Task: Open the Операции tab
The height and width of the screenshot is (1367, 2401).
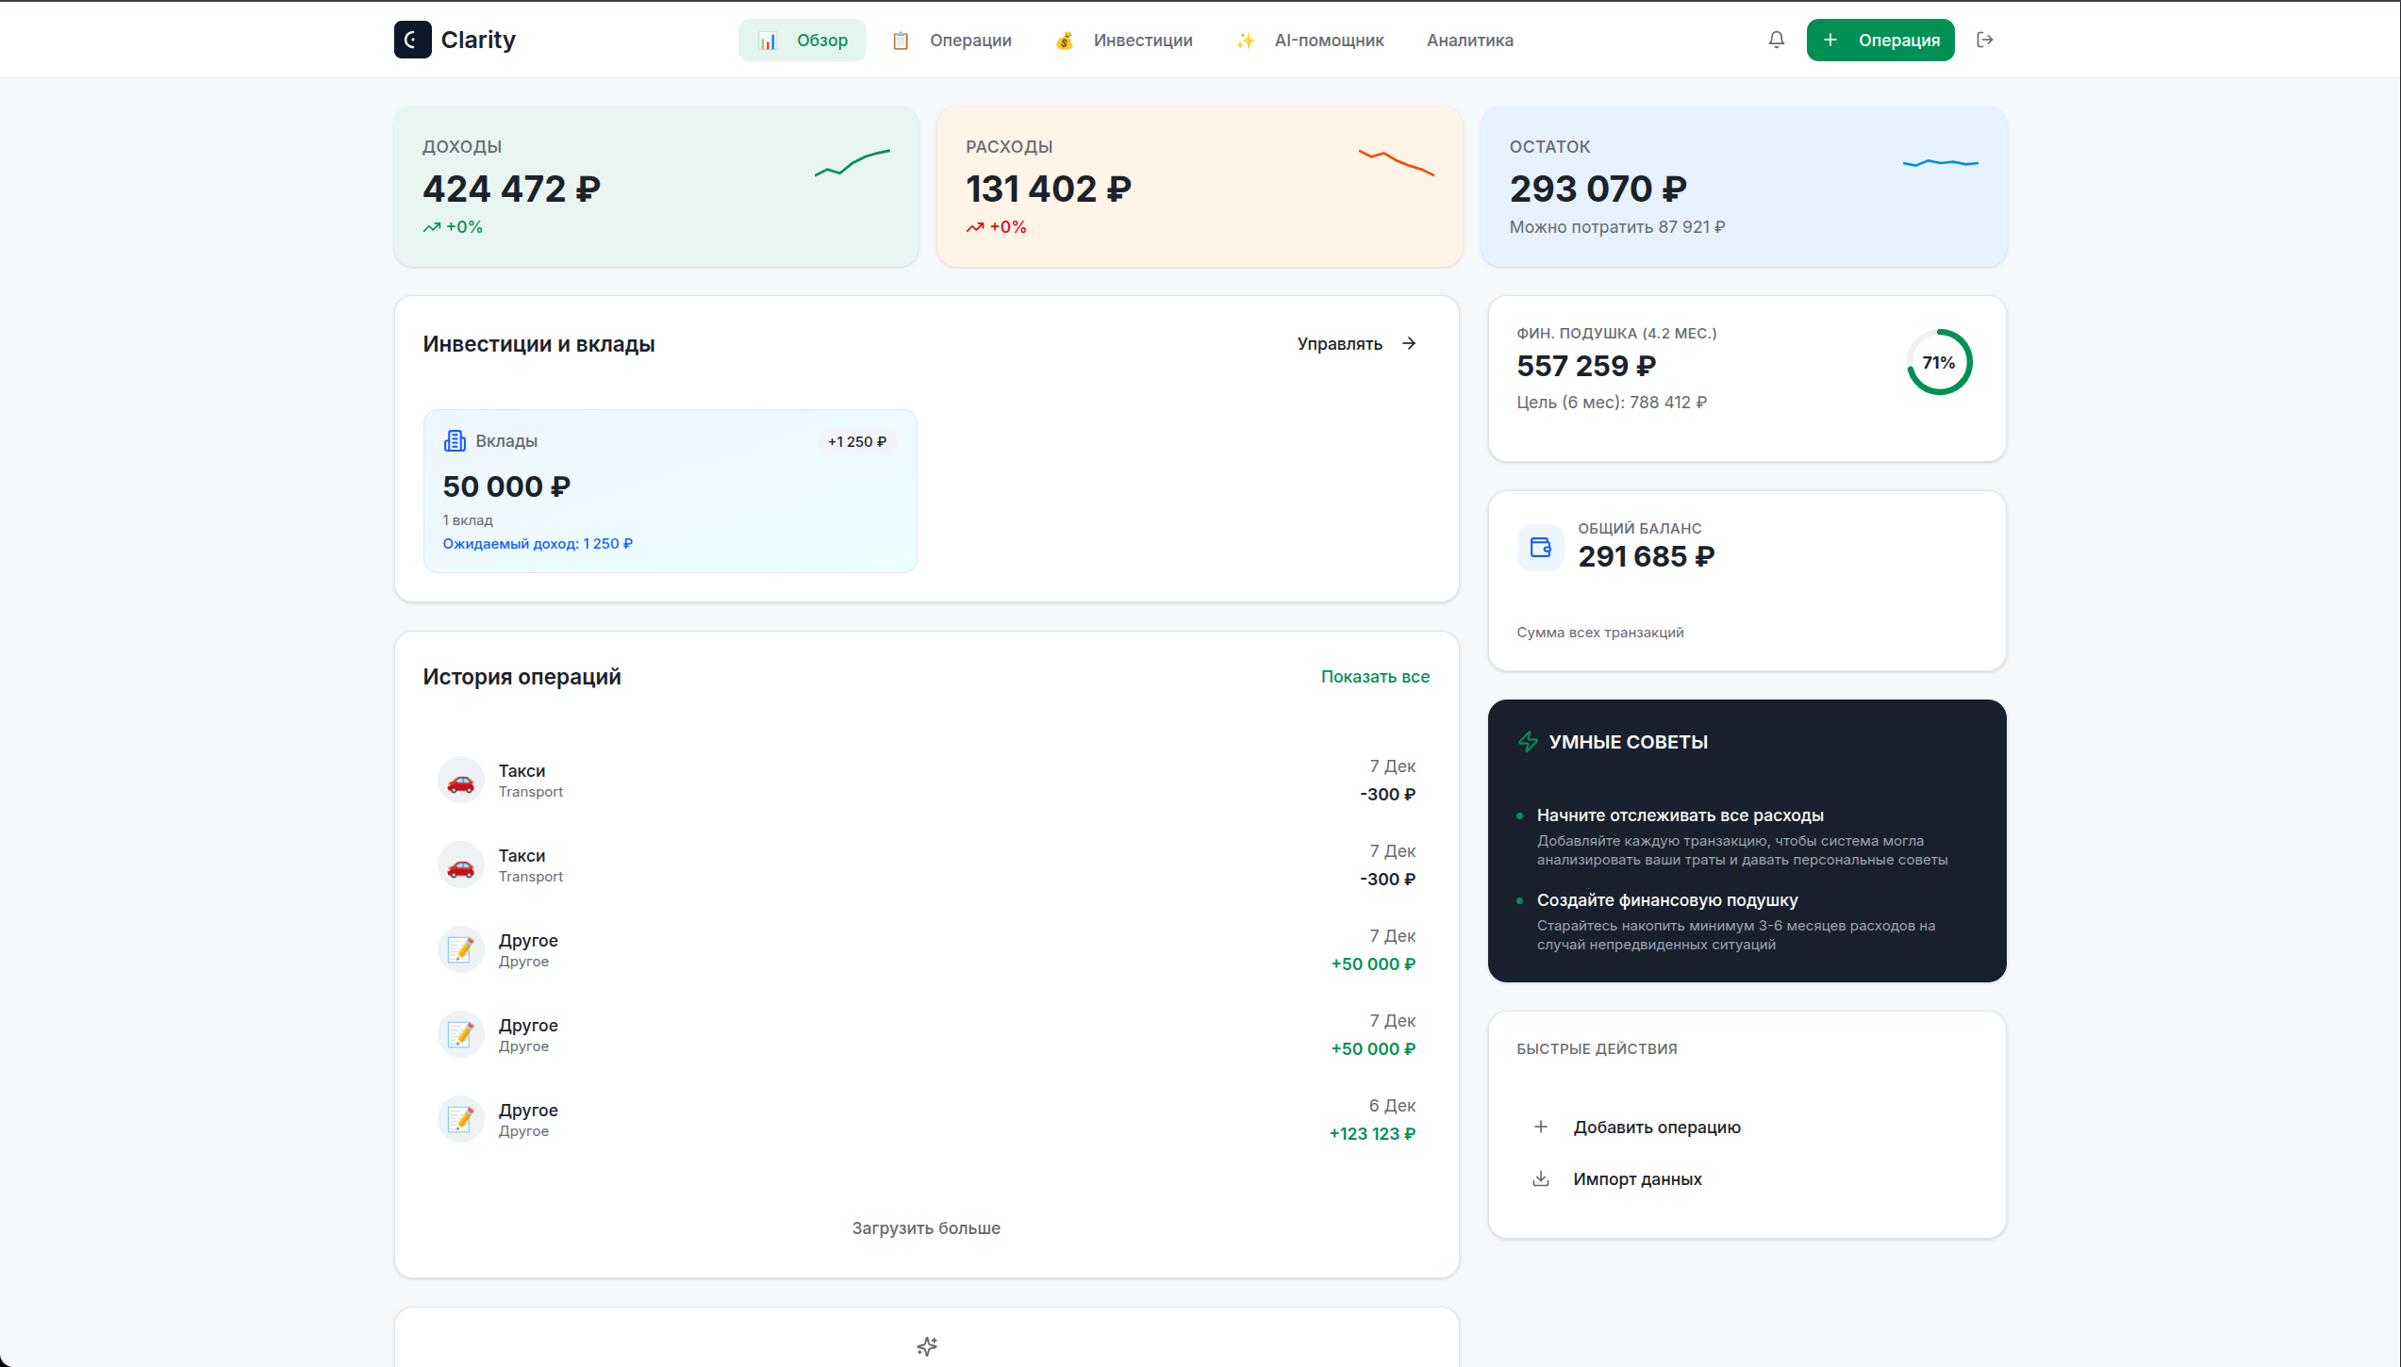Action: coord(969,40)
